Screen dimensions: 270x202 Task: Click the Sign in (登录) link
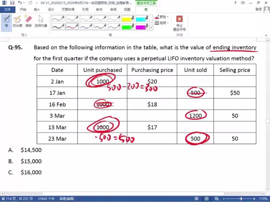[259, 9]
